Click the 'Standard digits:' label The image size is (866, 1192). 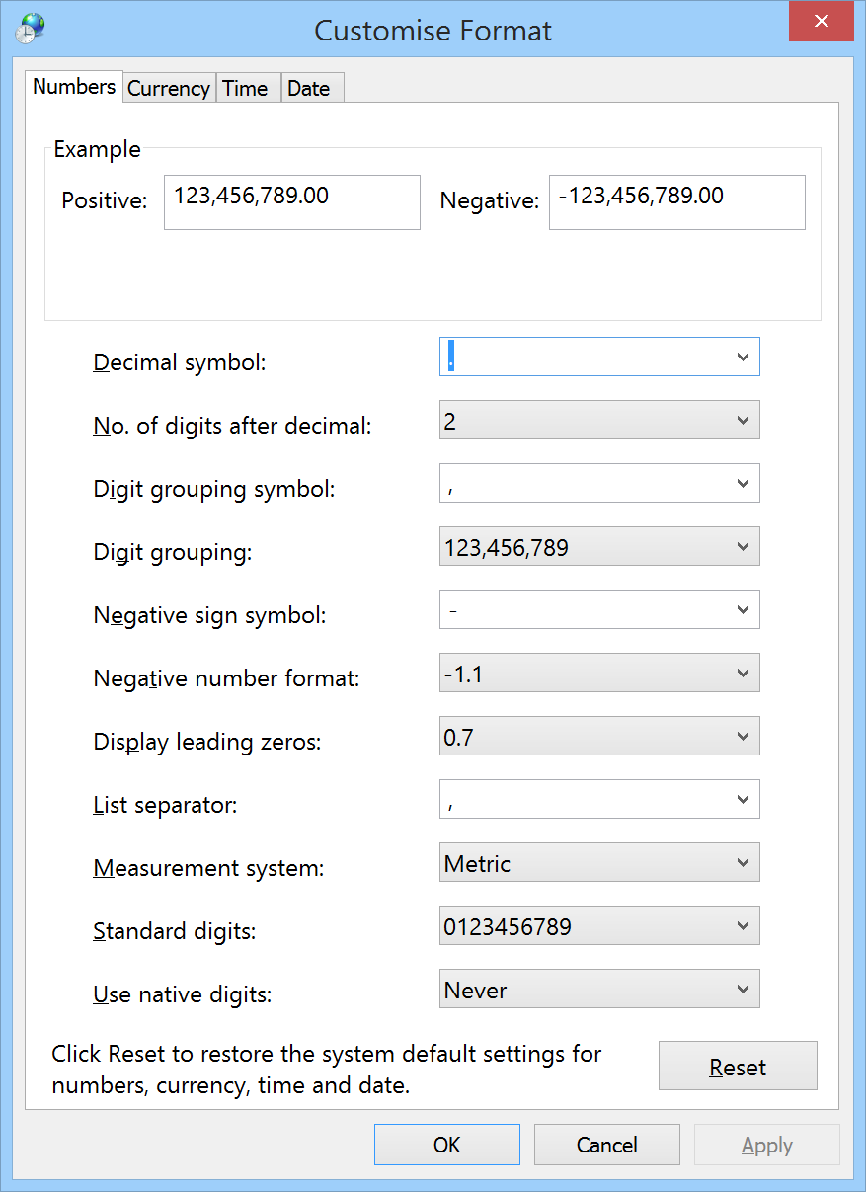pyautogui.click(x=175, y=931)
